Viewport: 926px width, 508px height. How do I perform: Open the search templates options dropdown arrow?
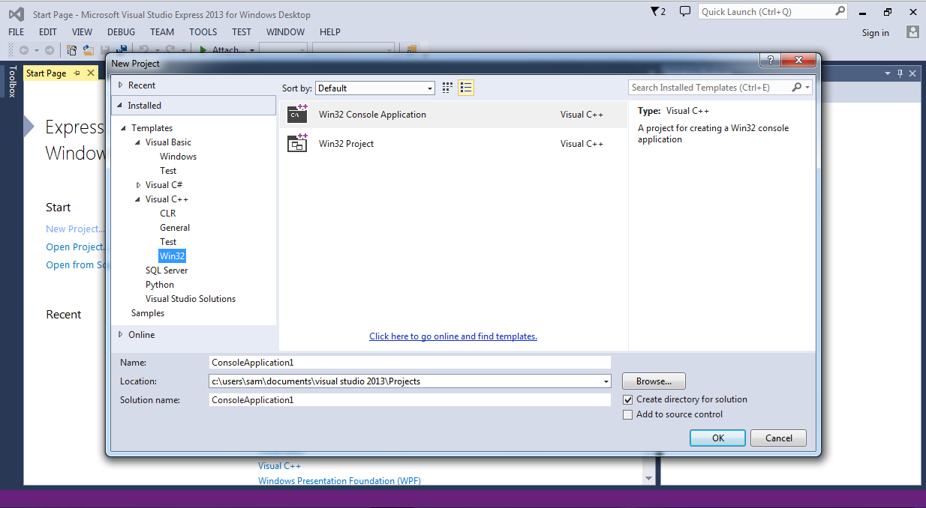point(807,88)
